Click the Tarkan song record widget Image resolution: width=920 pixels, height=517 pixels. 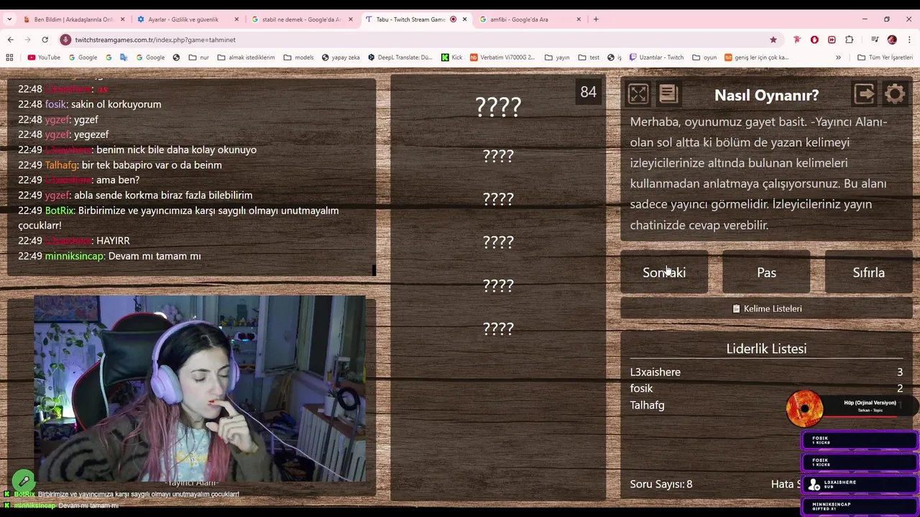point(804,409)
